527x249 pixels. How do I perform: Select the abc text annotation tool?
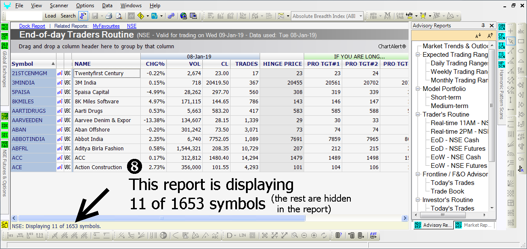coord(521,32)
